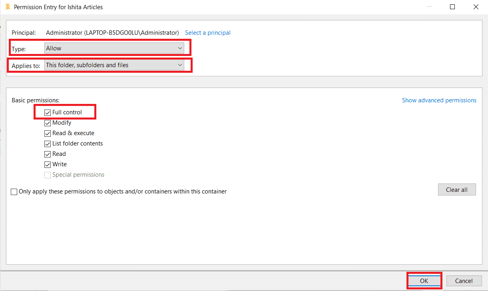This screenshot has width=488, height=291.
Task: Click the Applies to dropdown chevron arrow
Action: pos(180,65)
